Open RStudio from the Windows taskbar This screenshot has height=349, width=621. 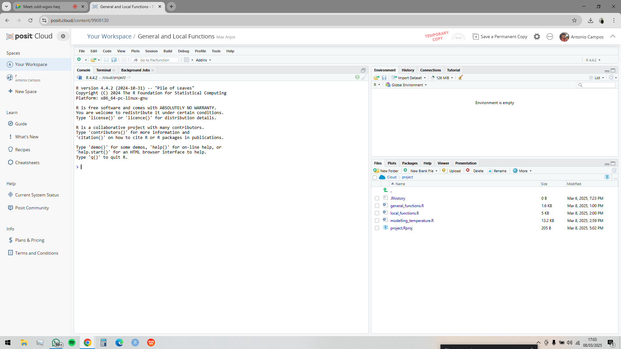click(x=135, y=343)
